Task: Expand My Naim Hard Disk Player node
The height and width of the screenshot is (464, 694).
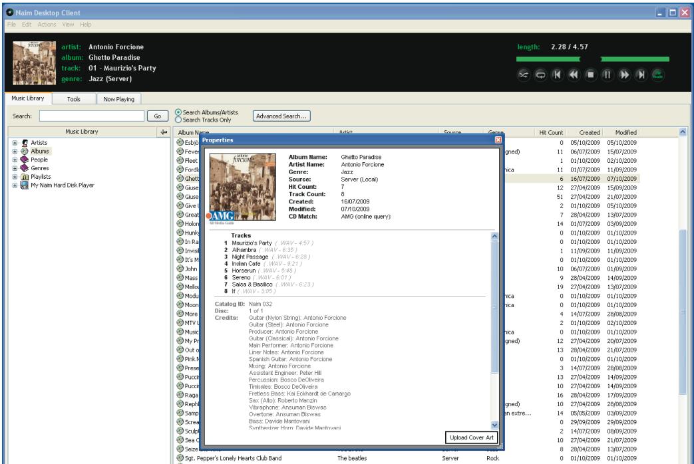Action: (15, 185)
